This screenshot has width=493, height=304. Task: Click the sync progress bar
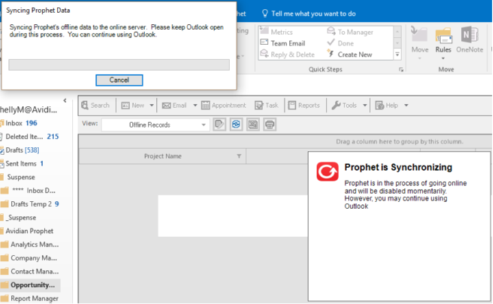coord(119,65)
